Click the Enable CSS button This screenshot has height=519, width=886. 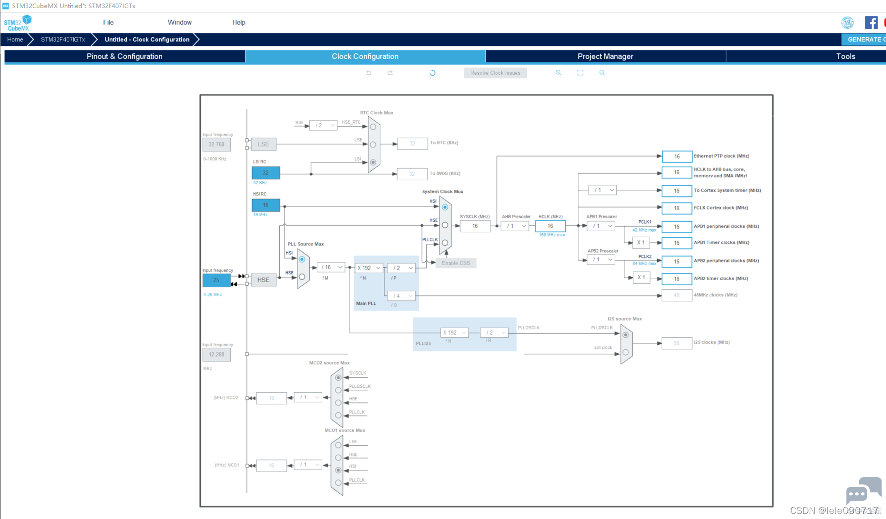point(456,263)
